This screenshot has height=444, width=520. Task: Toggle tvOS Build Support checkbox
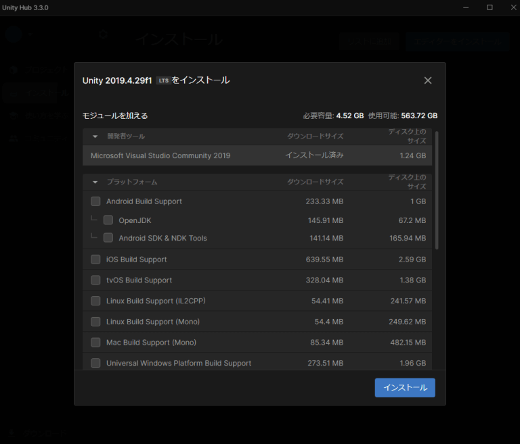[x=95, y=280]
